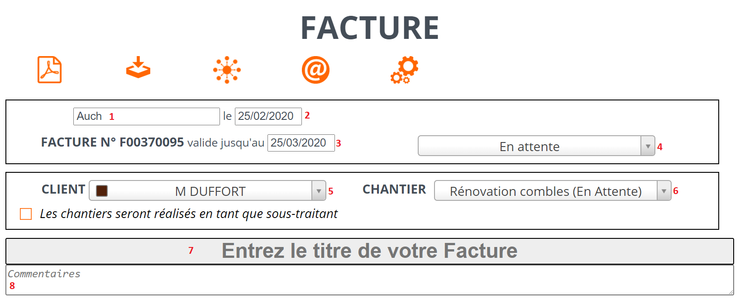This screenshot has height=299, width=740.
Task: Click the orange download tray icon
Action: pyautogui.click(x=138, y=67)
